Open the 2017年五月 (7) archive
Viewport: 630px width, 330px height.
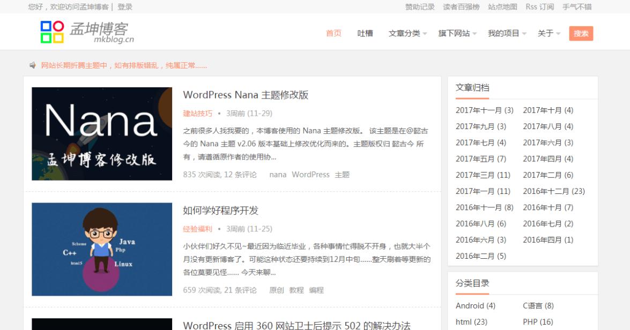(x=481, y=159)
